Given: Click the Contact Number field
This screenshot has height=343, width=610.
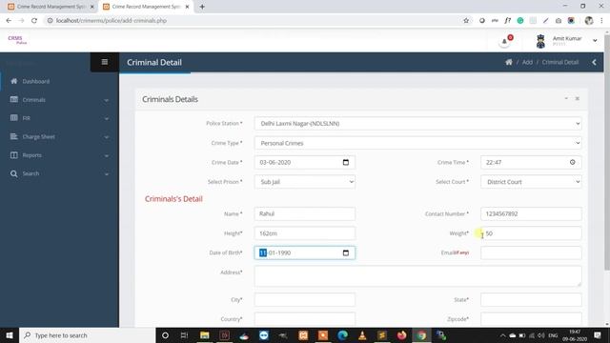Looking at the screenshot, I should 531,213.
